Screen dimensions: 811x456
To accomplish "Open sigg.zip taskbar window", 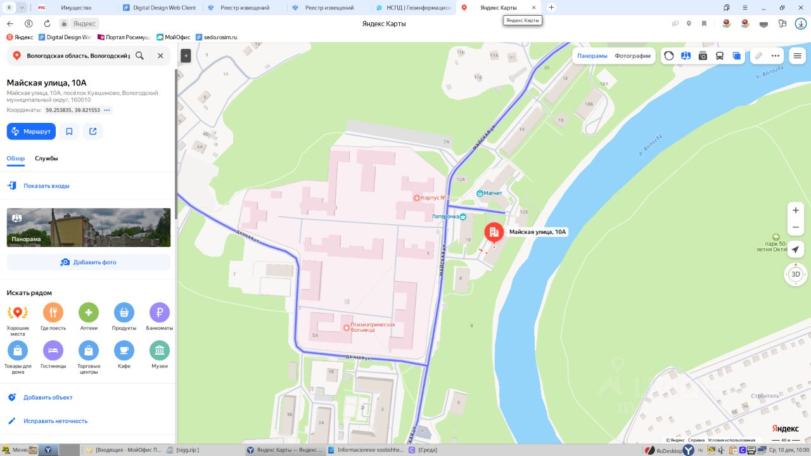I will pyautogui.click(x=183, y=450).
